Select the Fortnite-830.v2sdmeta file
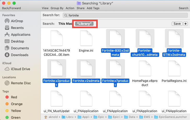 (x=115, y=43)
